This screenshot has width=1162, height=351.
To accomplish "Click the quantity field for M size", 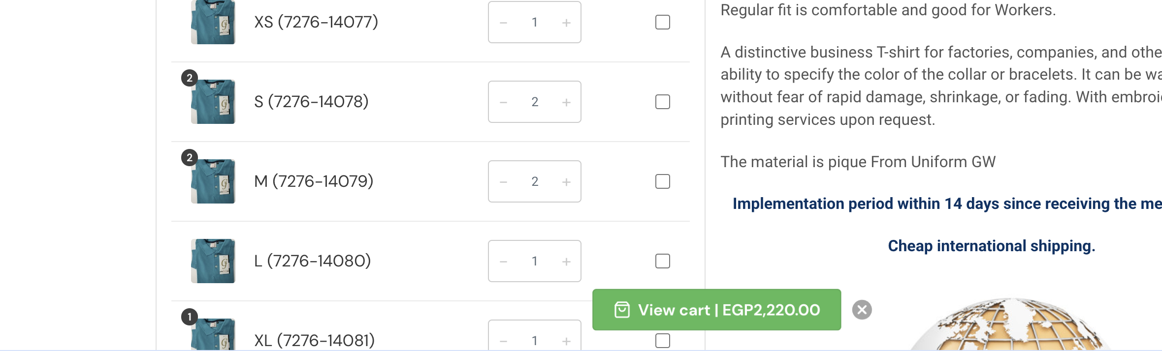I will click(535, 181).
